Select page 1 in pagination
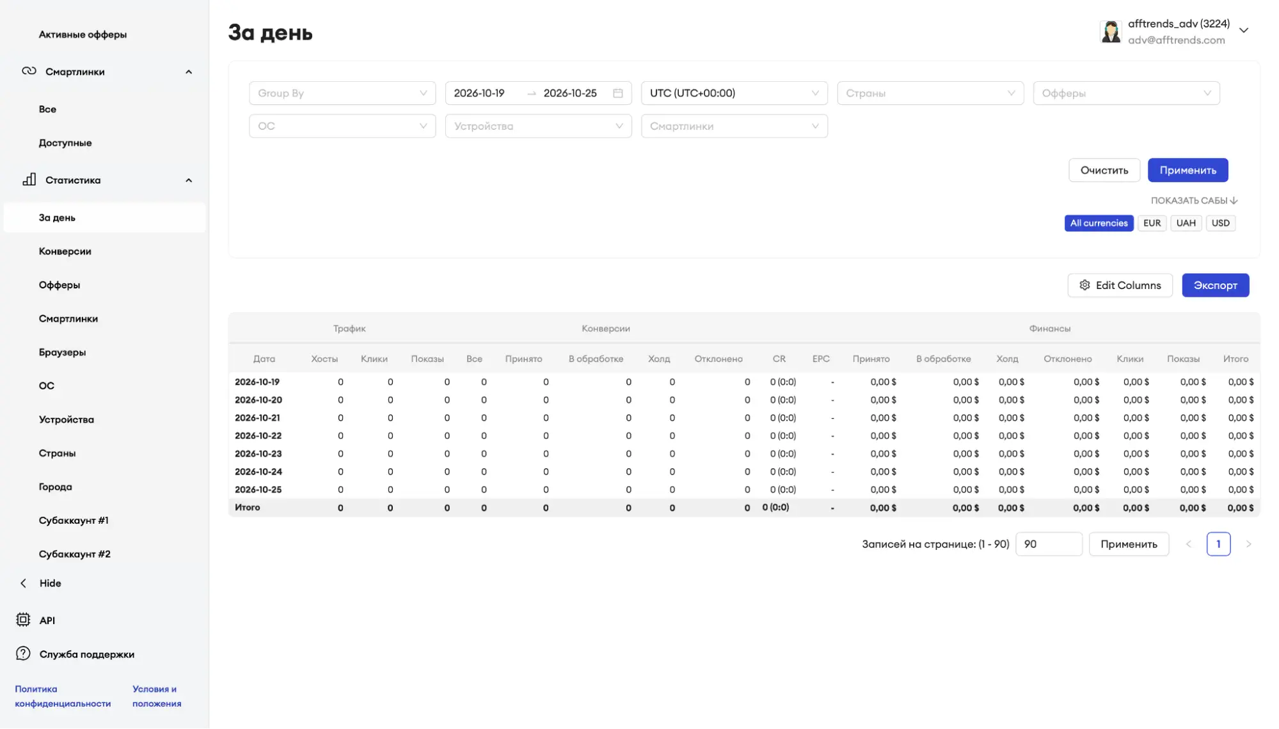 [1218, 544]
